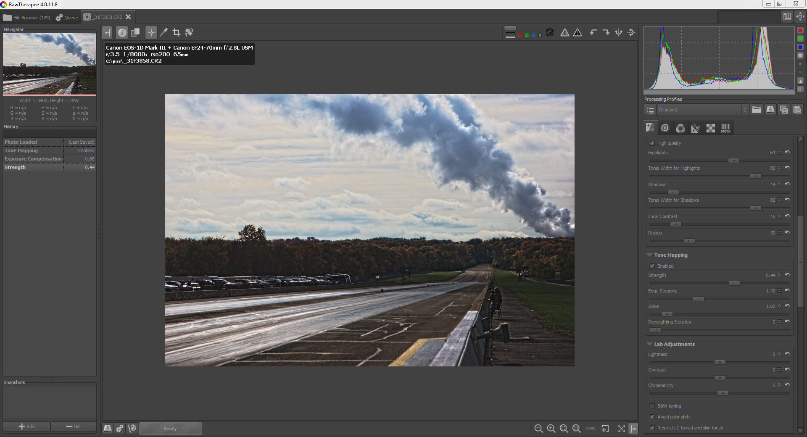Toggle the focus mask preview icon

pyautogui.click(x=550, y=32)
